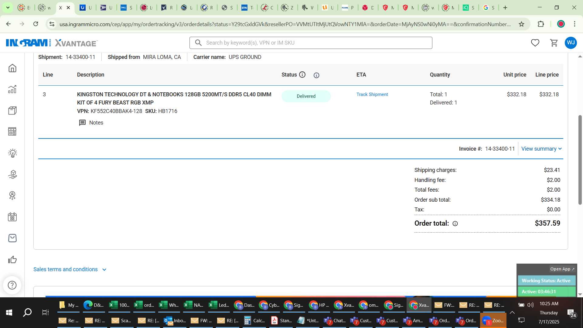The height and width of the screenshot is (328, 583).
Task: Click the Order total info icon
Action: 455,224
